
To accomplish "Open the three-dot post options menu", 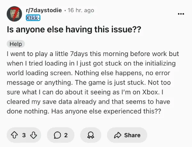I will 181,14.
